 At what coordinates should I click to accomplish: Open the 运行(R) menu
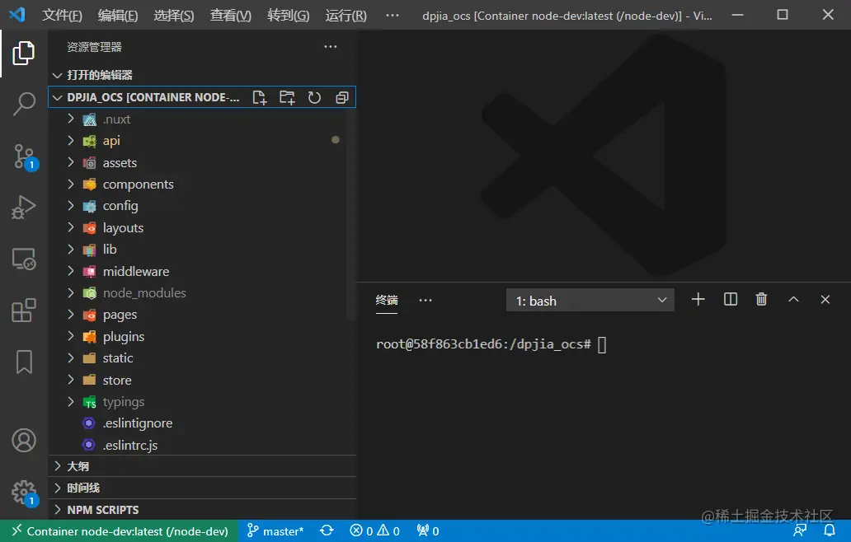(346, 15)
